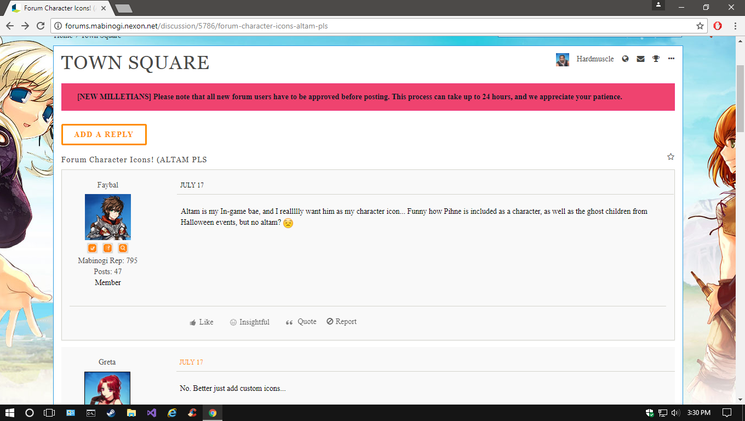The height and width of the screenshot is (421, 745).
Task: Focus the address bar URL field
Action: click(x=378, y=26)
